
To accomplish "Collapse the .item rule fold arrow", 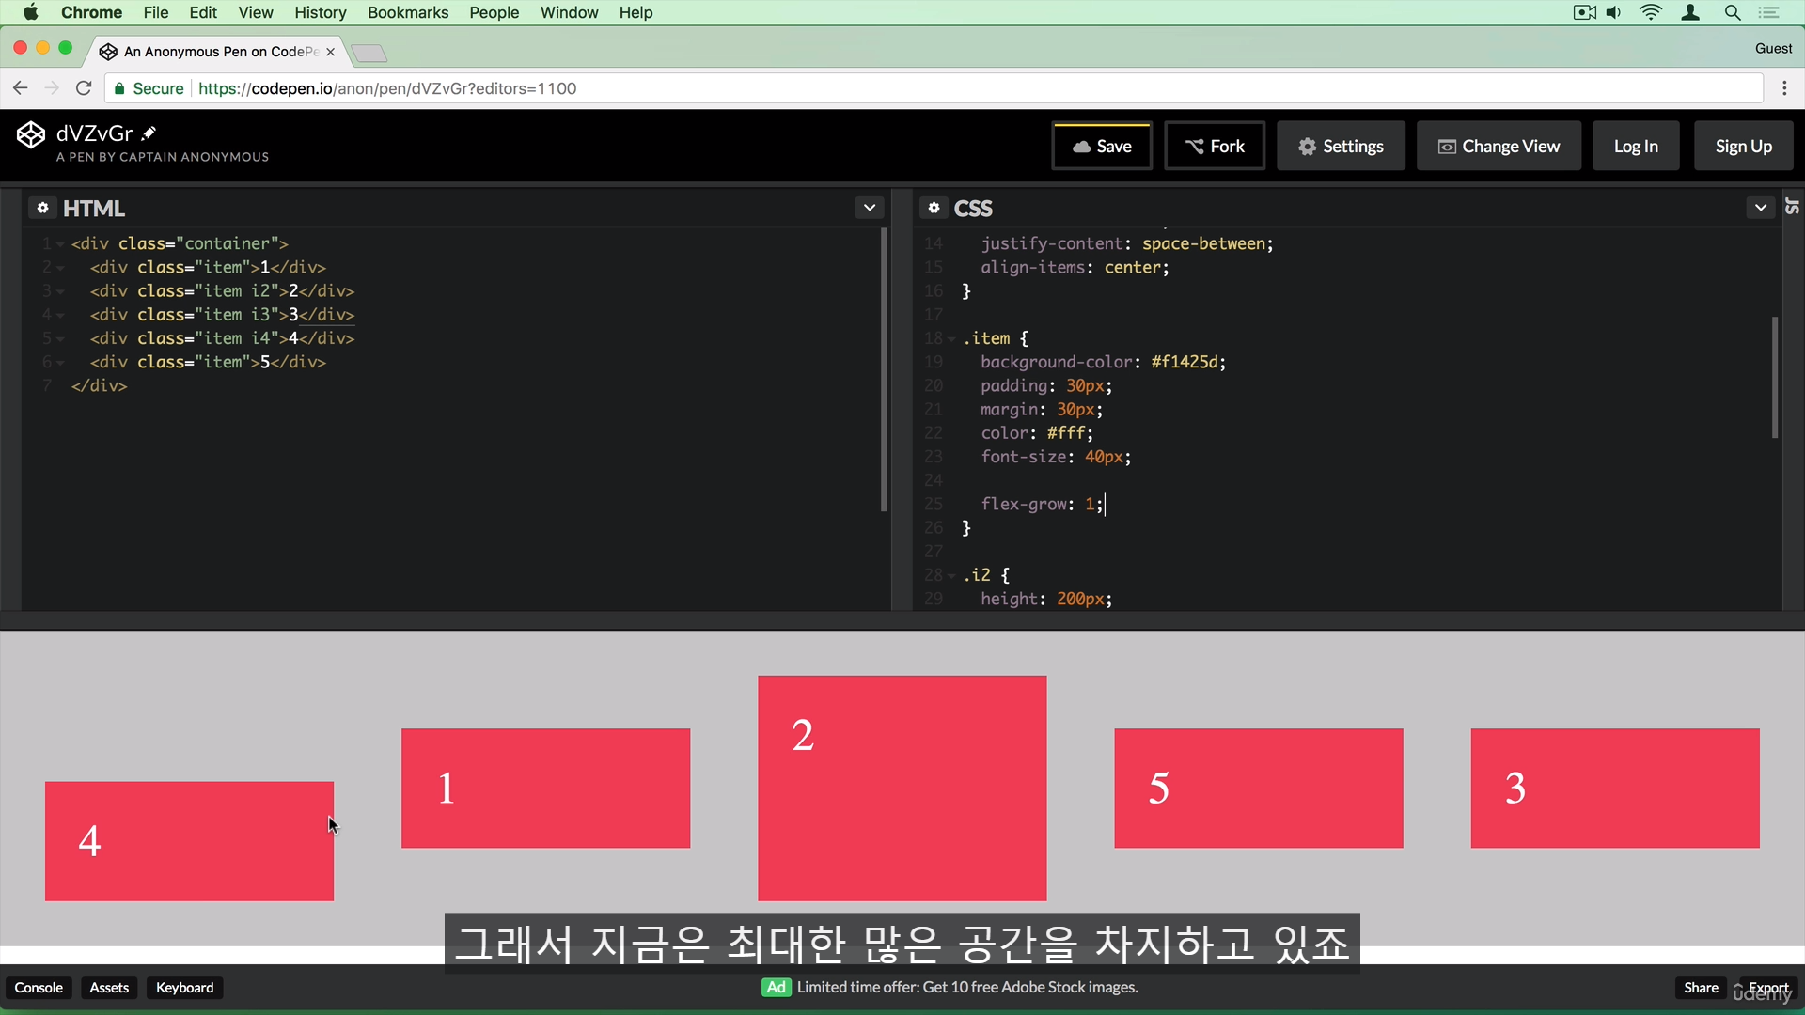I will [951, 339].
